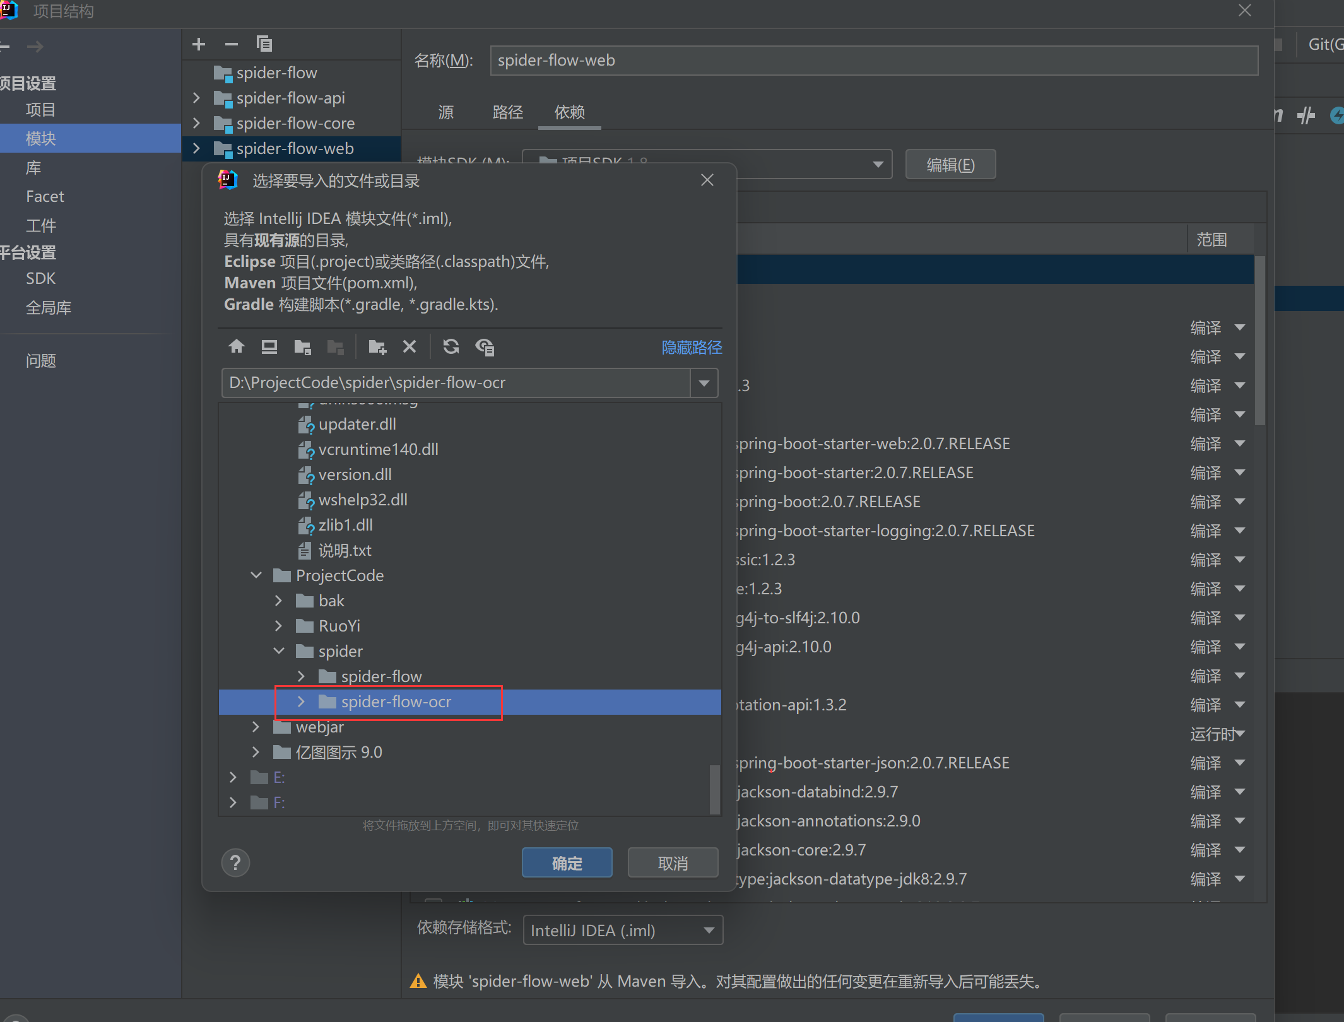
Task: Go to home directory in file chooser
Action: pos(237,346)
